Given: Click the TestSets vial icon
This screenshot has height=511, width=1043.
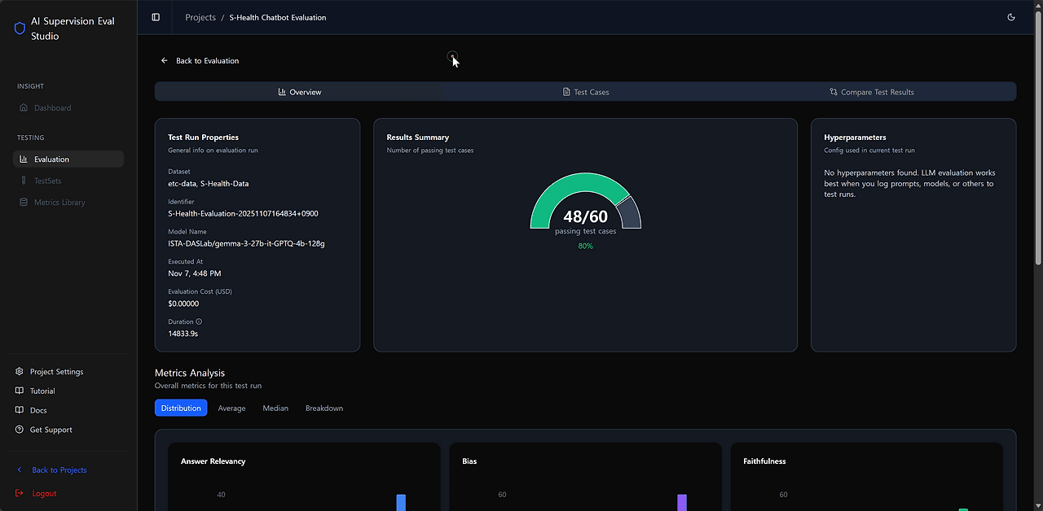Looking at the screenshot, I should tap(24, 181).
